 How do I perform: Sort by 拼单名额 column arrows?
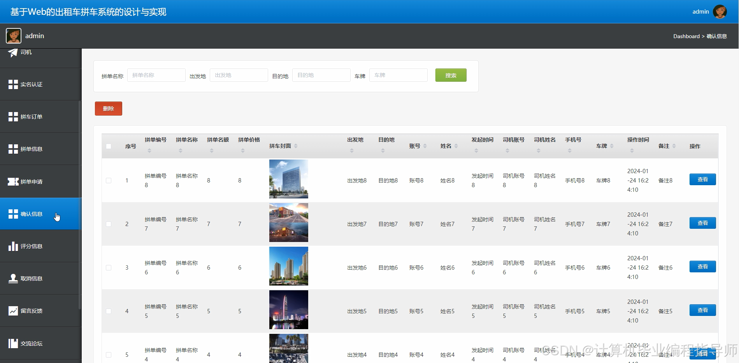(212, 151)
